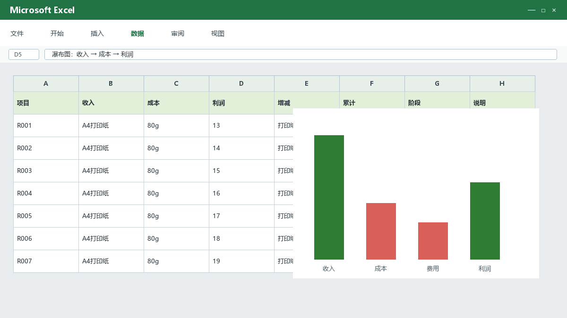The width and height of the screenshot is (567, 318).
Task: Select the 数据 tab
Action: (137, 33)
